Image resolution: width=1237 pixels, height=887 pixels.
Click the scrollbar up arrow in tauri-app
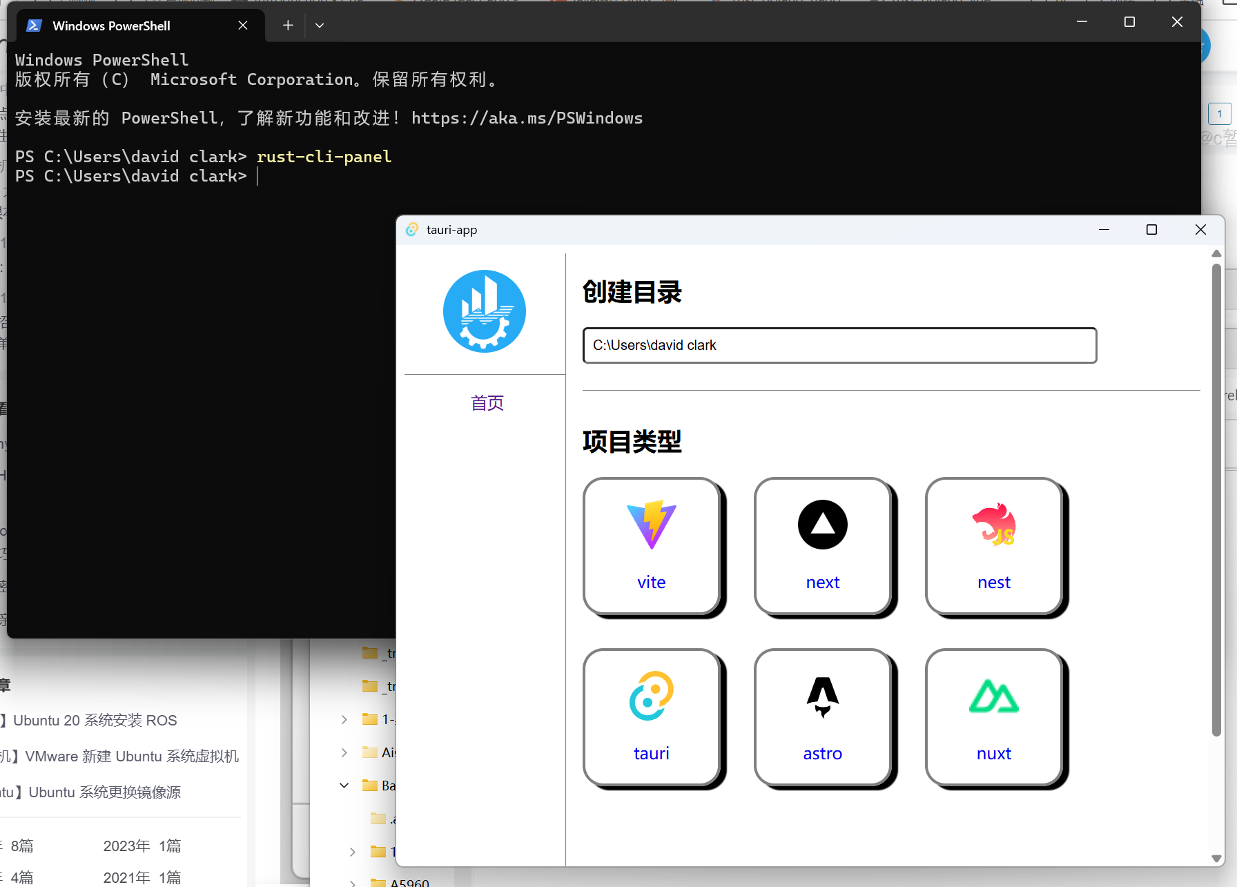pyautogui.click(x=1216, y=253)
